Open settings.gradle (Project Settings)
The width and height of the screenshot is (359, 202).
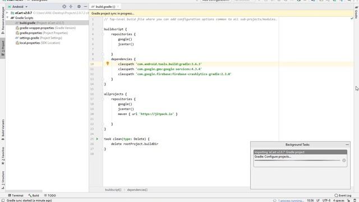pos(39,38)
